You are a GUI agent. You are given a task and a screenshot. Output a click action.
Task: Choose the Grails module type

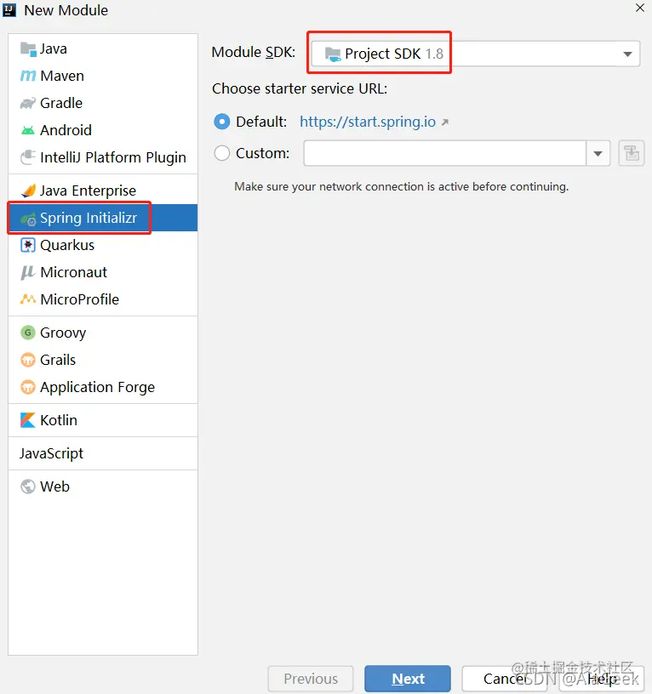coord(103,360)
